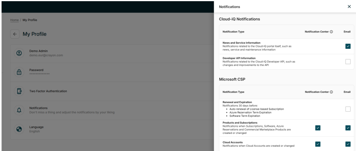Enable Developer API Information email checkbox
This screenshot has height=151, width=356.
[x=348, y=62]
